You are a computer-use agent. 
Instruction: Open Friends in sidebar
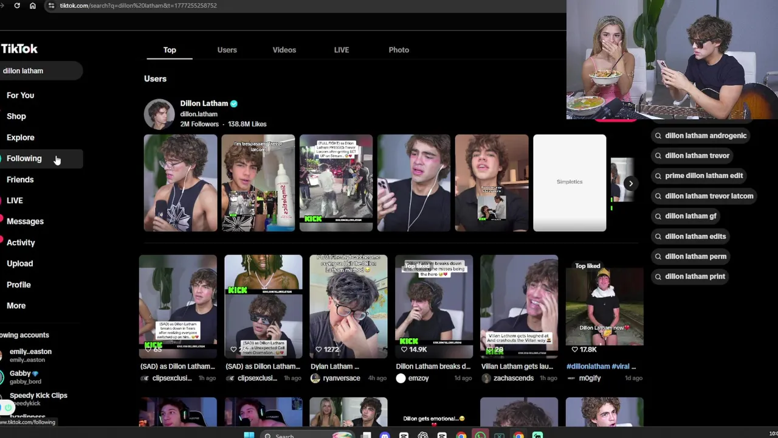pos(20,179)
